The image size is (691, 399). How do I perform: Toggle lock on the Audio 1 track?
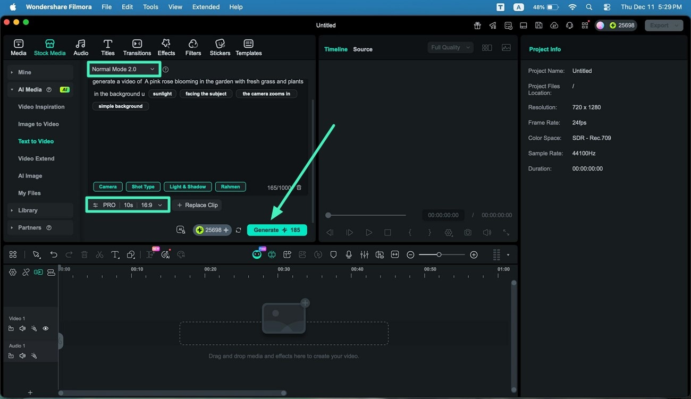tap(11, 356)
